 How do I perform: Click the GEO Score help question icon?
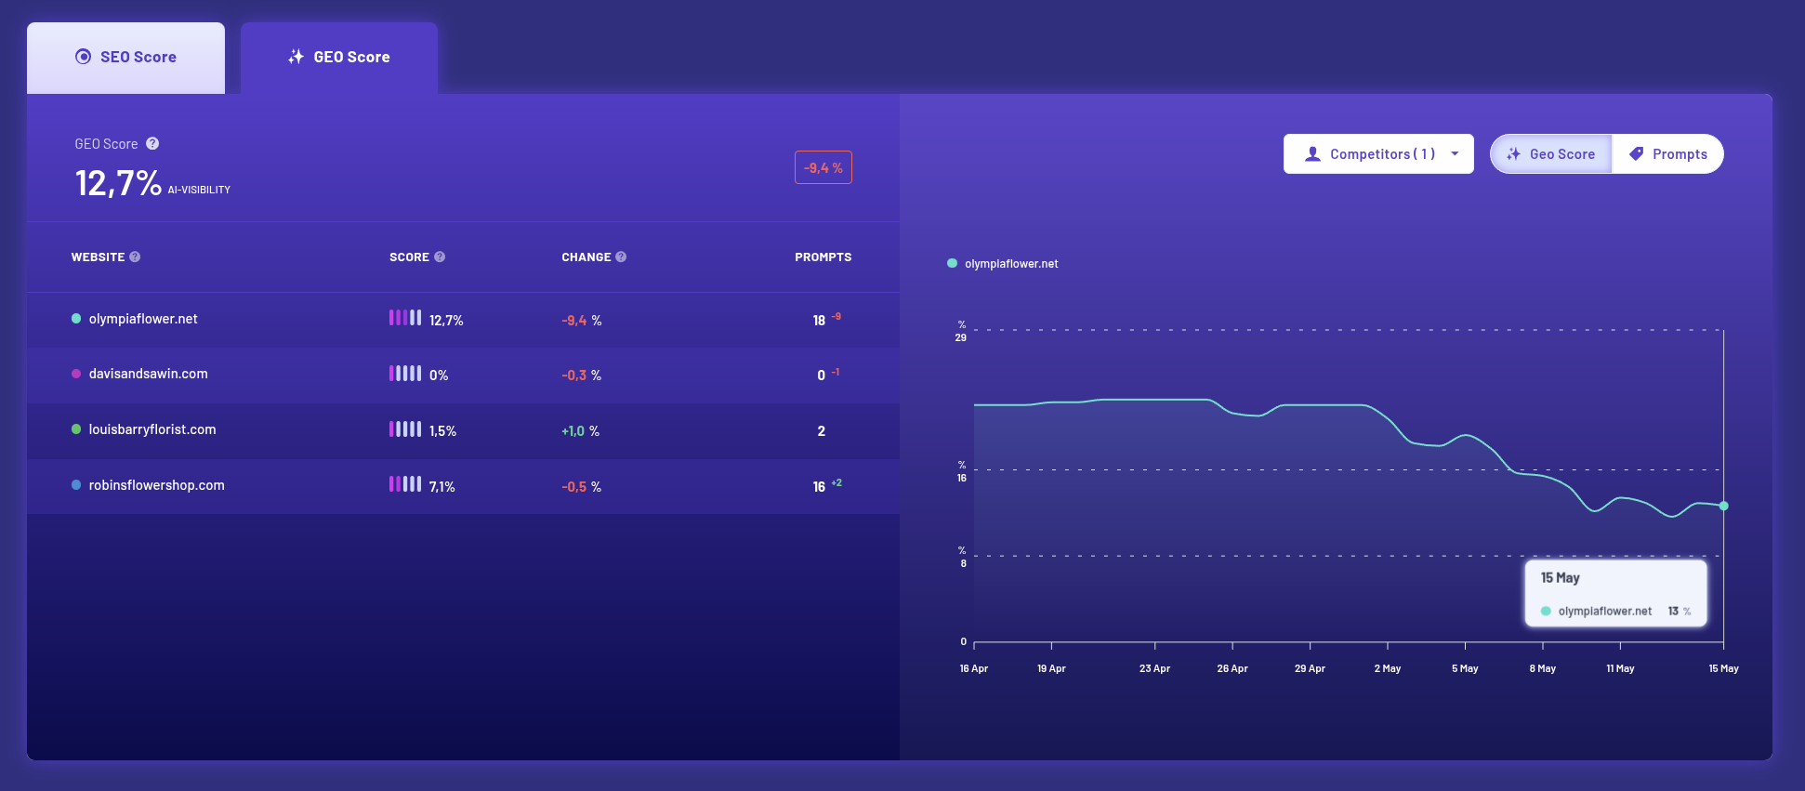(152, 144)
